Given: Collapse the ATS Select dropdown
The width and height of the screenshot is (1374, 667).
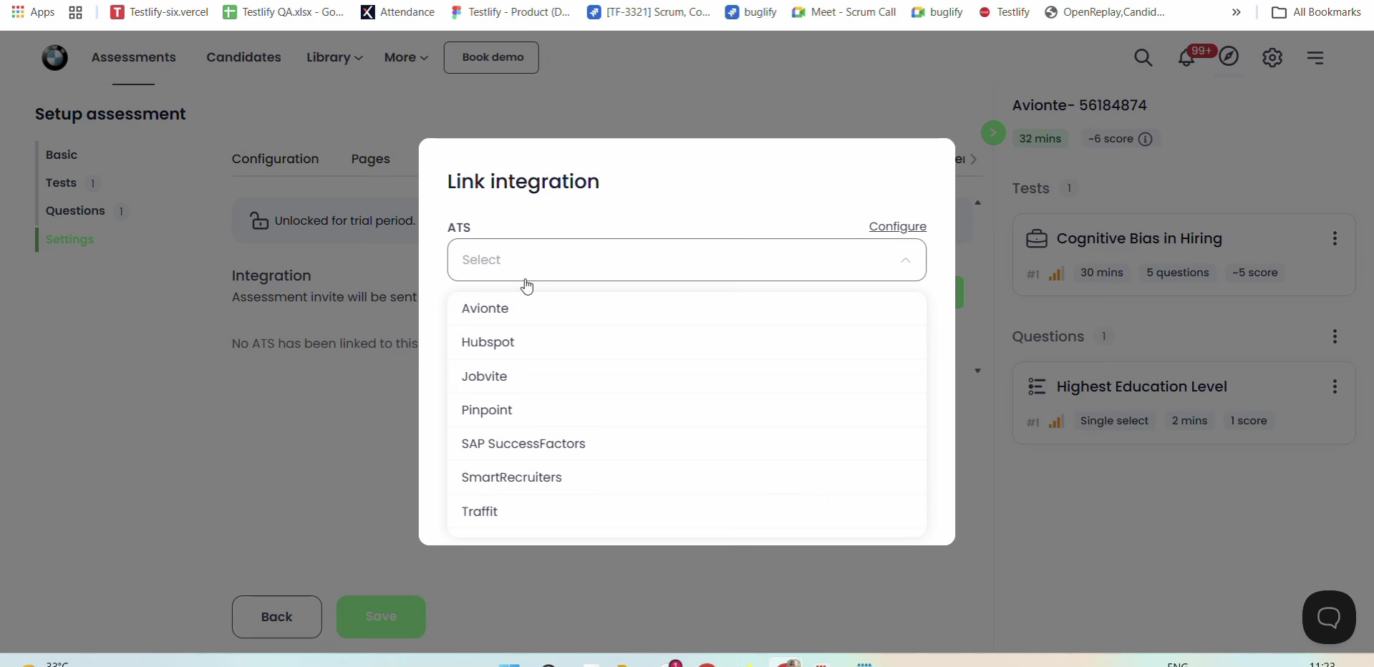Looking at the screenshot, I should pos(905,260).
